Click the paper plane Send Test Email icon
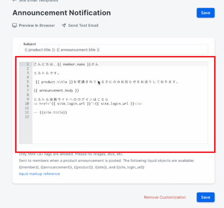The image size is (224, 208). click(64, 25)
